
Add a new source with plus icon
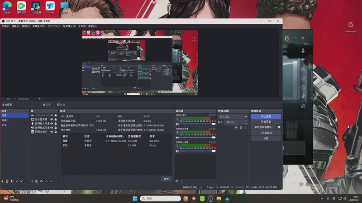coord(32,181)
